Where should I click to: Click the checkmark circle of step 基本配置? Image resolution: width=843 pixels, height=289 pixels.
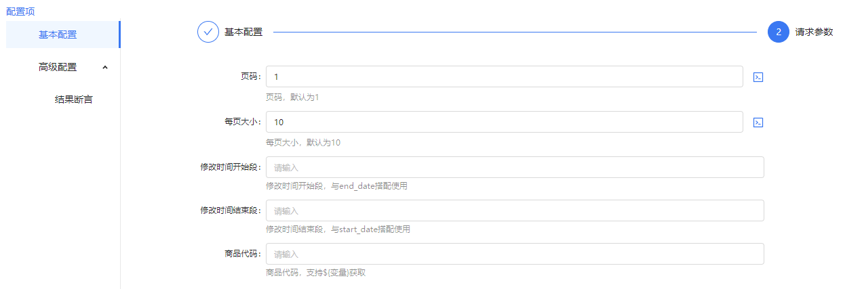(x=208, y=32)
